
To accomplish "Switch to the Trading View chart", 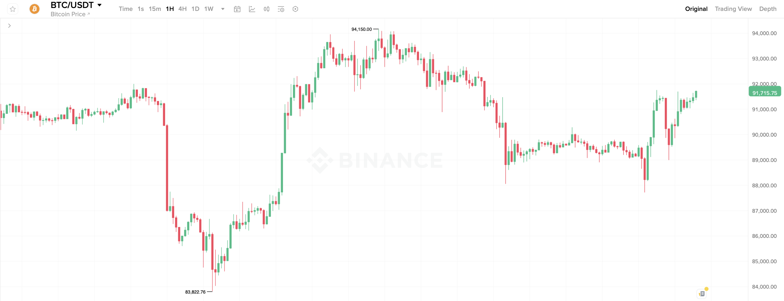I will click(x=733, y=9).
